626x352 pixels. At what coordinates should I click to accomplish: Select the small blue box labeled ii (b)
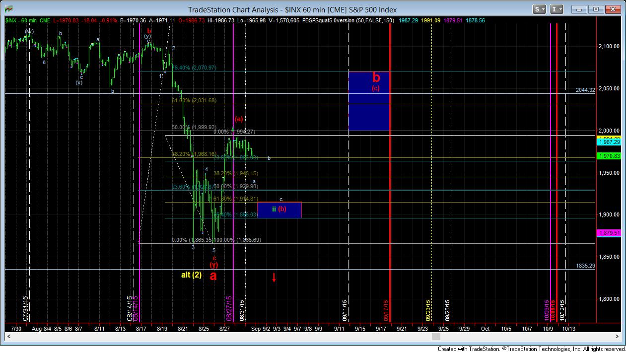point(279,210)
